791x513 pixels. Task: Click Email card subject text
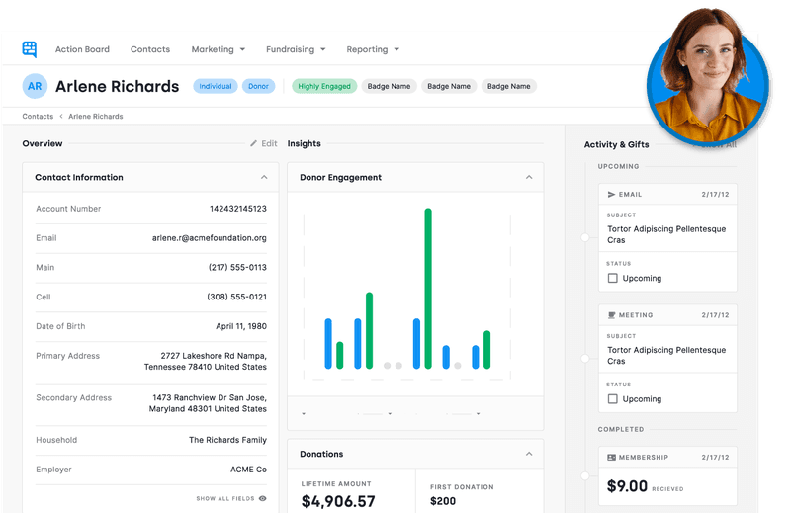point(666,234)
